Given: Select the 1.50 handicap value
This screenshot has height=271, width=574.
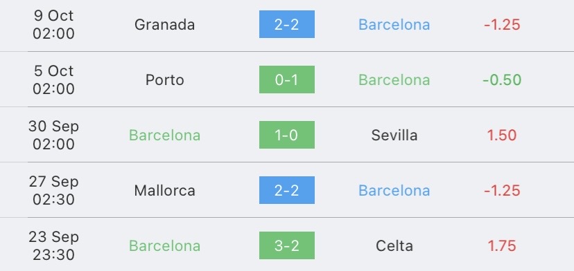Looking at the screenshot, I should [x=502, y=135].
